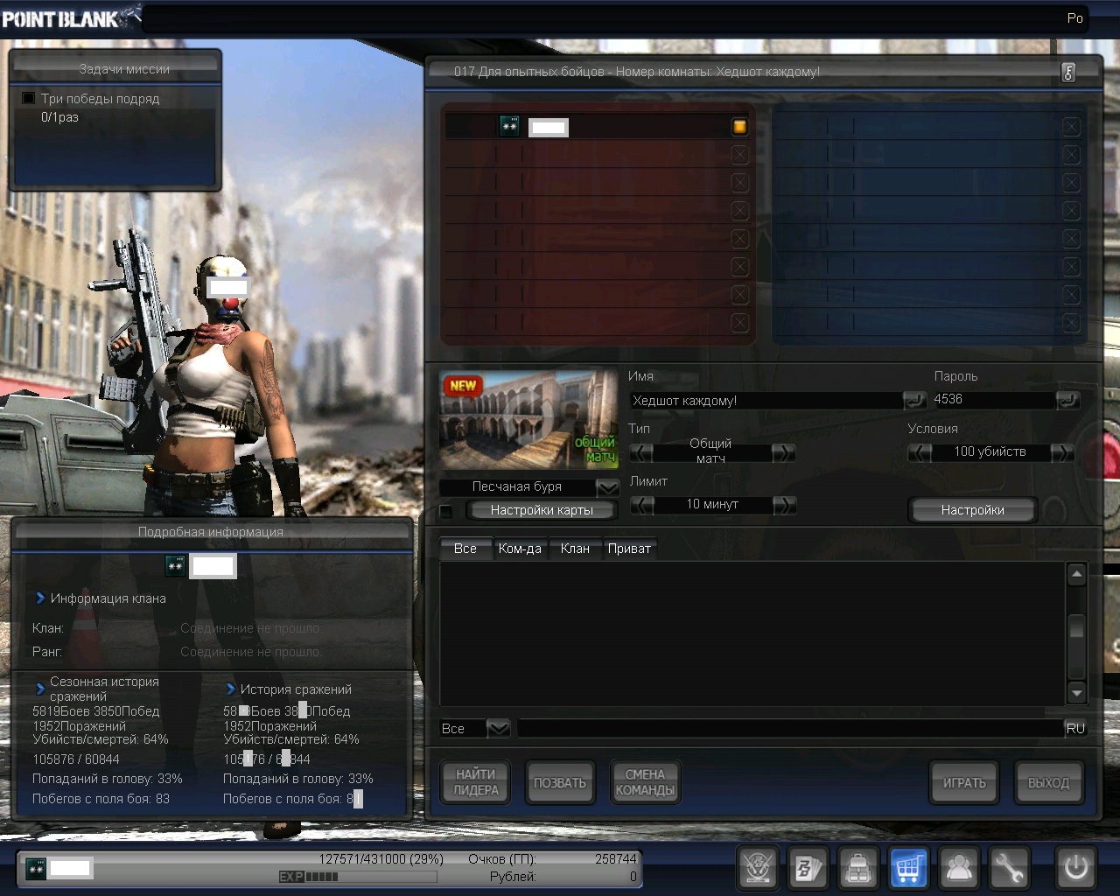Open the backpack inventory icon
Image resolution: width=1120 pixels, height=896 pixels.
tap(858, 869)
